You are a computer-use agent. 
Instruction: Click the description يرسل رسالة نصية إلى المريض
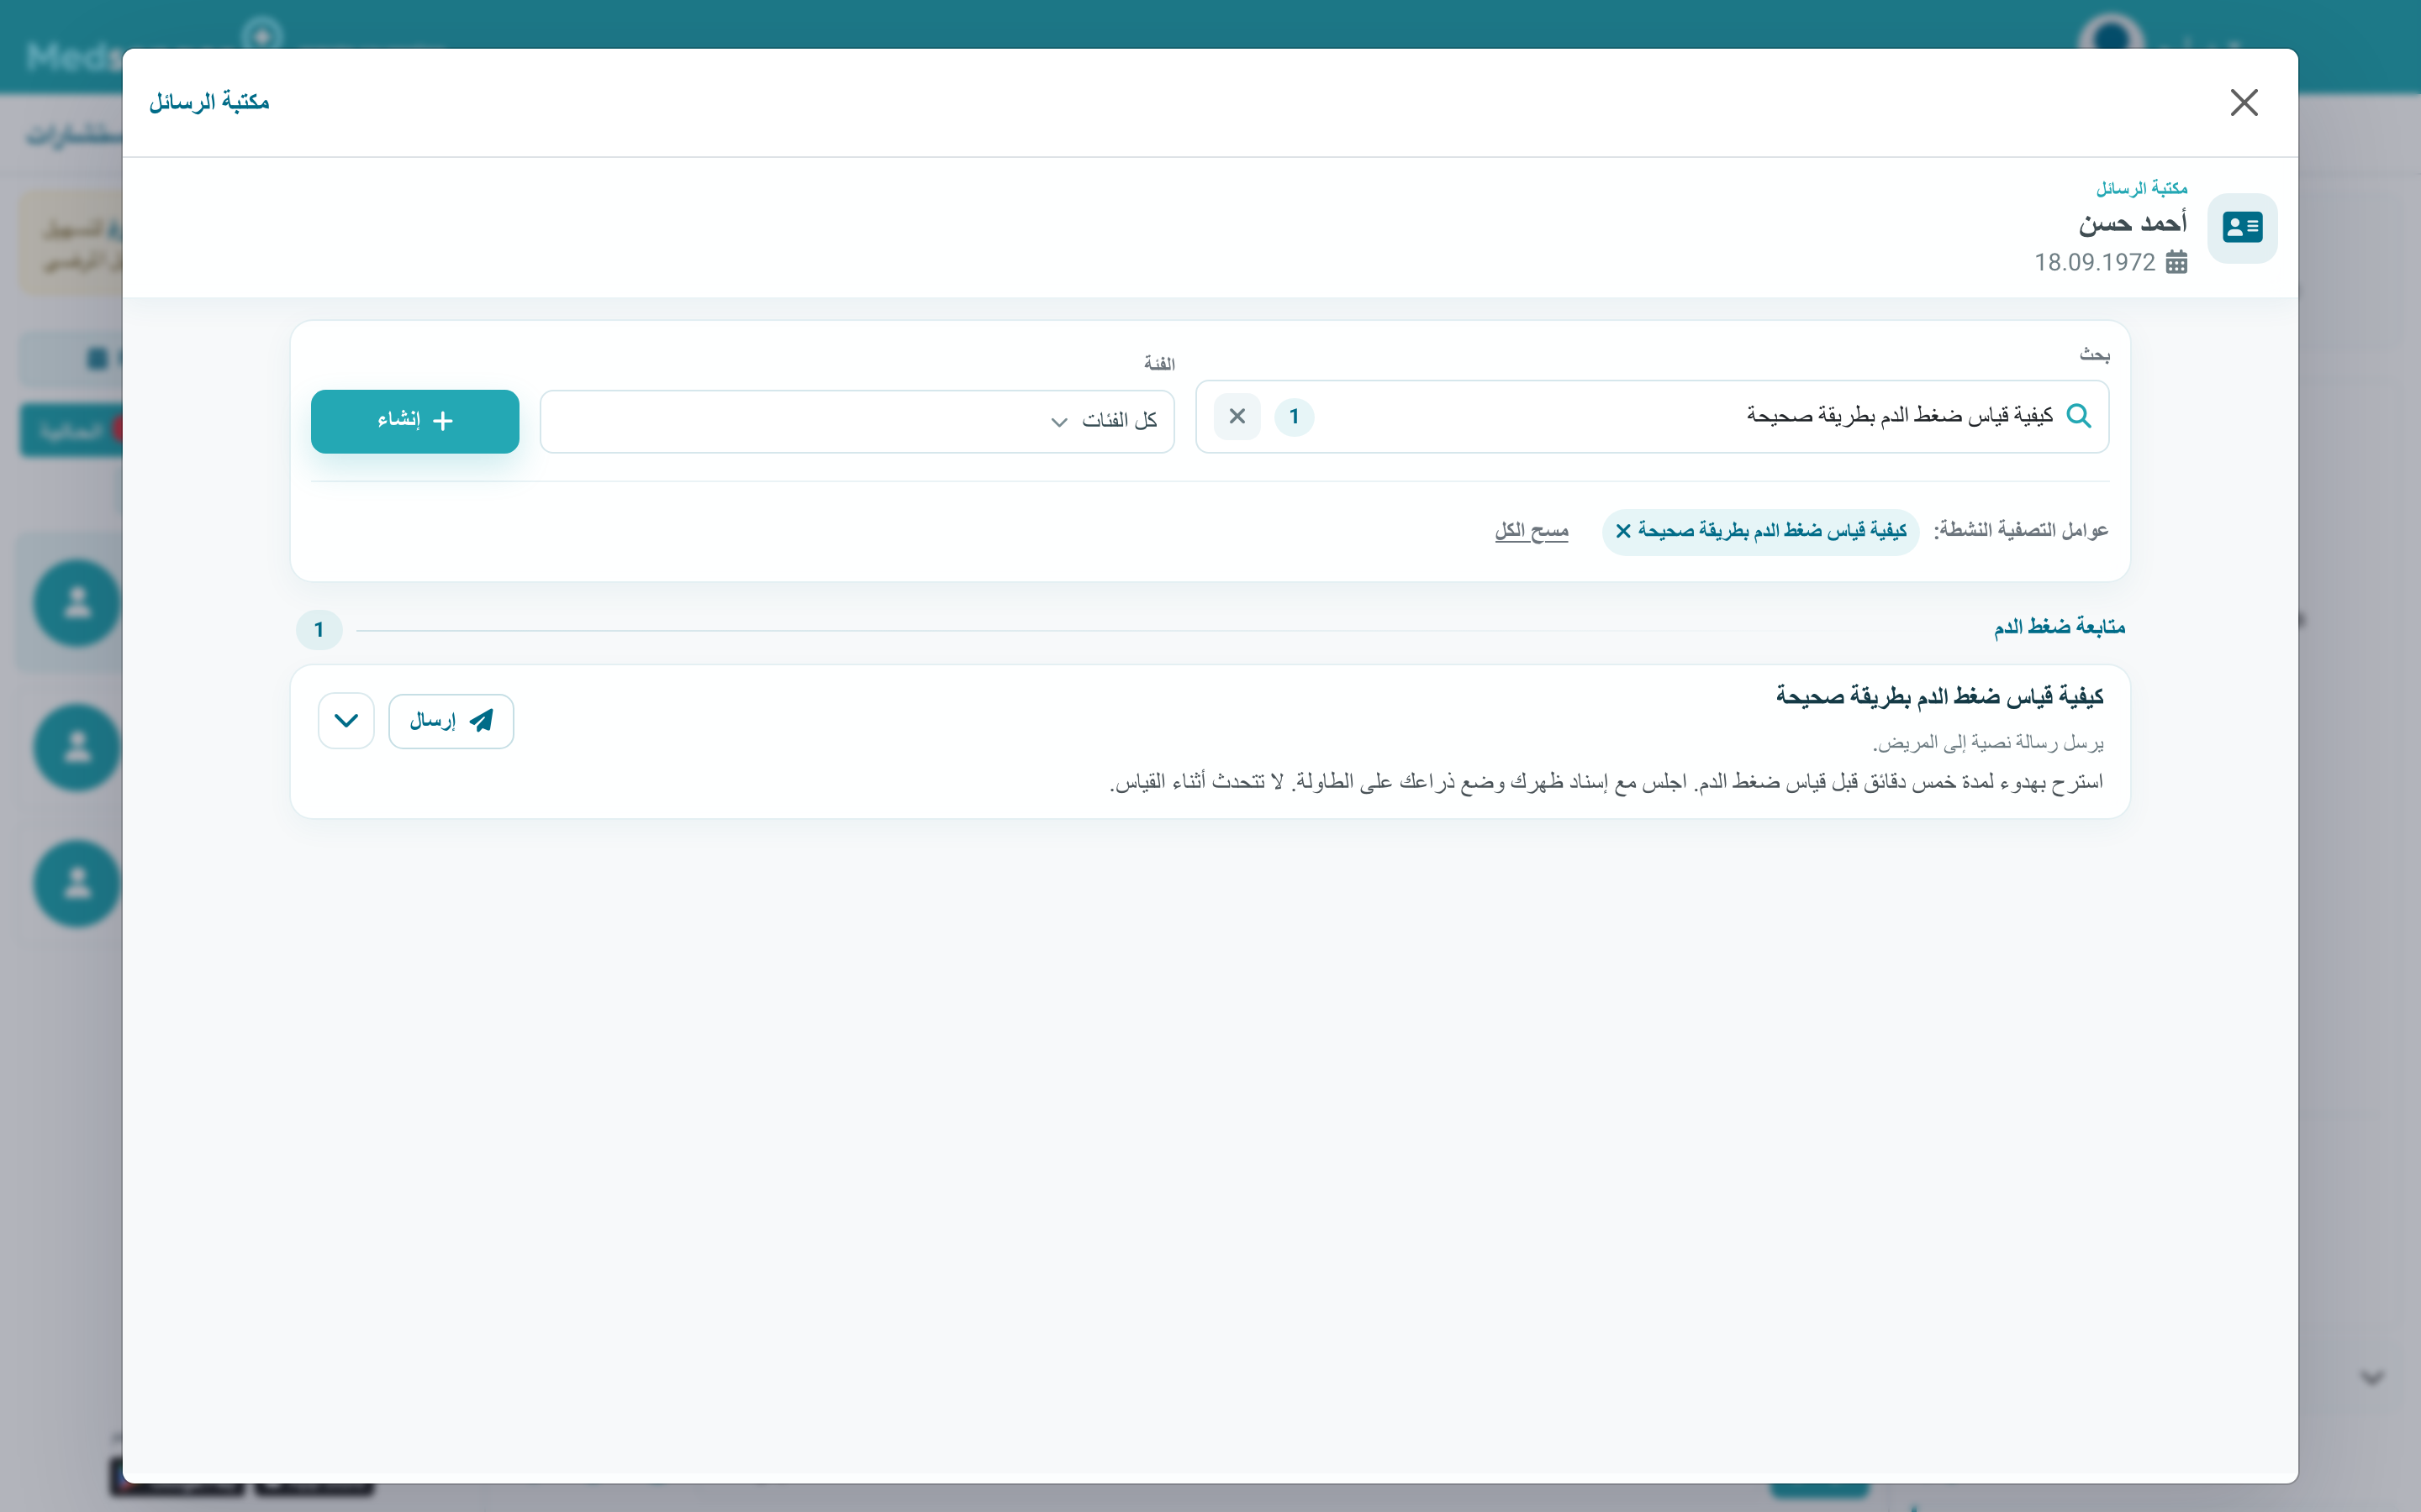[1988, 743]
